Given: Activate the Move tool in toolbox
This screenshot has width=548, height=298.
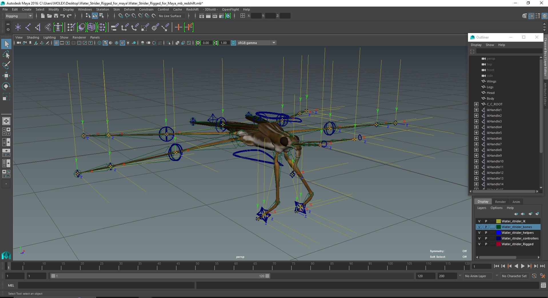Looking at the screenshot, I should point(6,76).
